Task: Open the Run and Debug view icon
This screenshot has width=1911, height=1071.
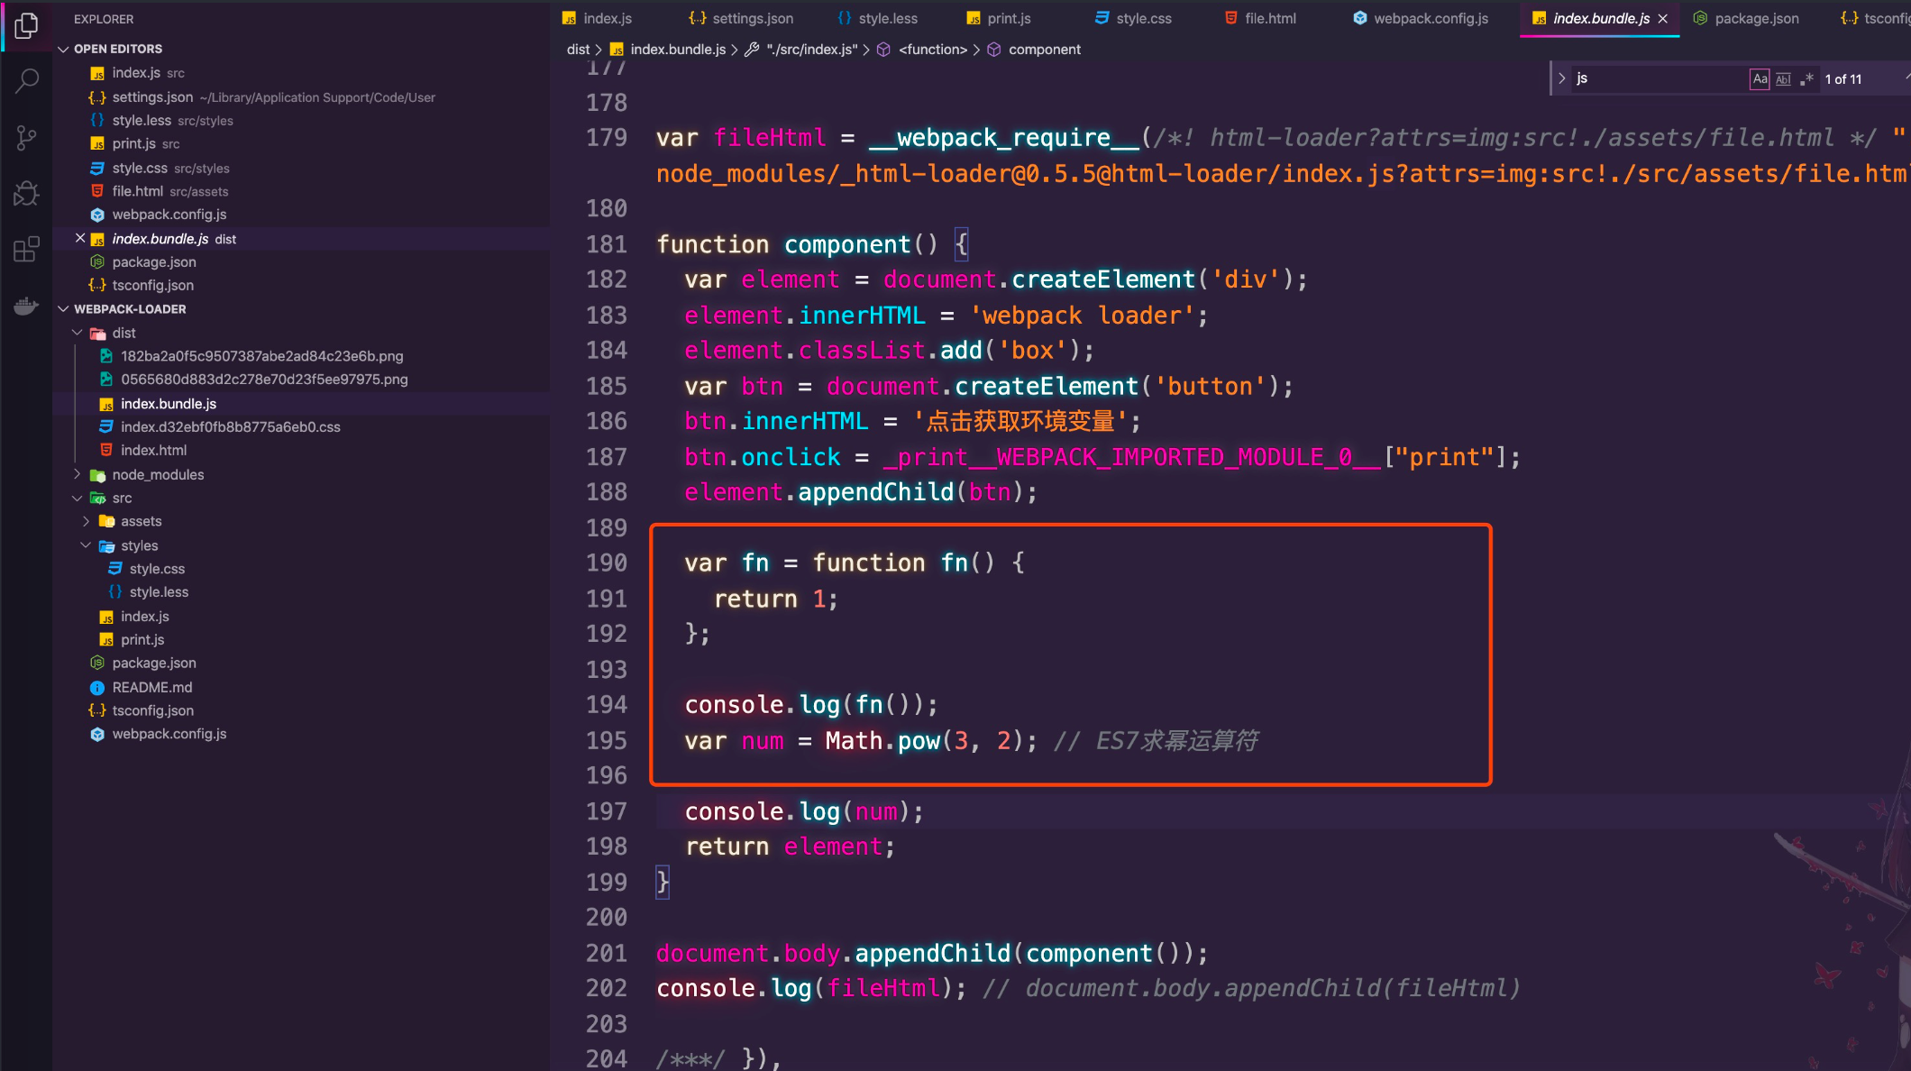Action: pyautogui.click(x=26, y=193)
